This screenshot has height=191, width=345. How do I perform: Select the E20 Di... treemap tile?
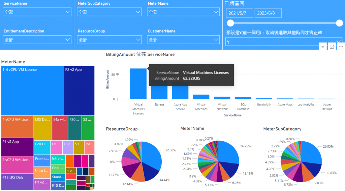pyautogui.click(x=42, y=148)
